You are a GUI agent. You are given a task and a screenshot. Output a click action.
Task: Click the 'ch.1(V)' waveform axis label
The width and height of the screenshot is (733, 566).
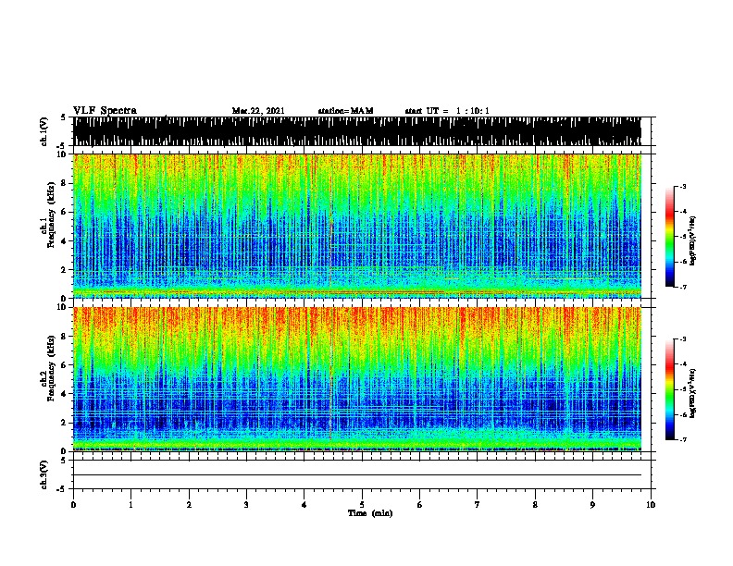pyautogui.click(x=43, y=131)
